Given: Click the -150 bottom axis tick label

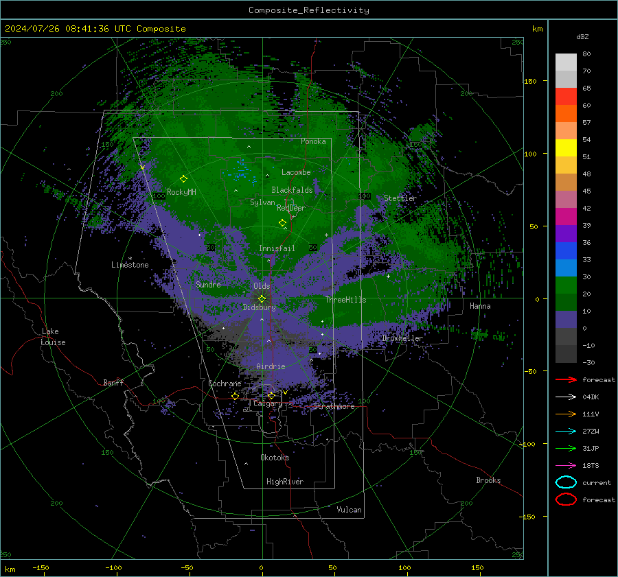Looking at the screenshot, I should (41, 568).
